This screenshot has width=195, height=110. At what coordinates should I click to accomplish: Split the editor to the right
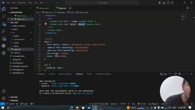coord(187,8)
